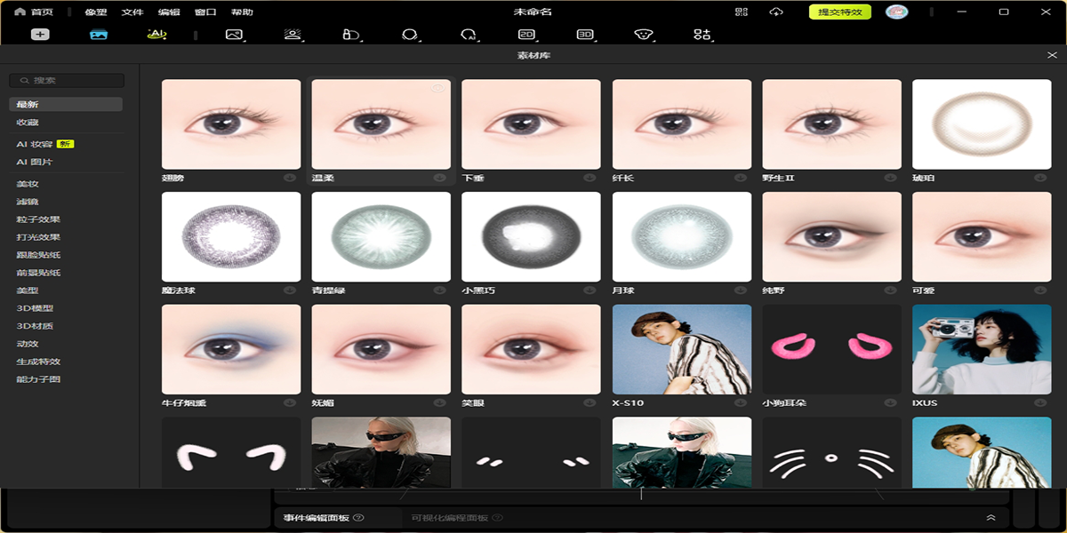Image resolution: width=1067 pixels, height=533 pixels.
Task: Select the 3D tool icon
Action: pyautogui.click(x=585, y=35)
